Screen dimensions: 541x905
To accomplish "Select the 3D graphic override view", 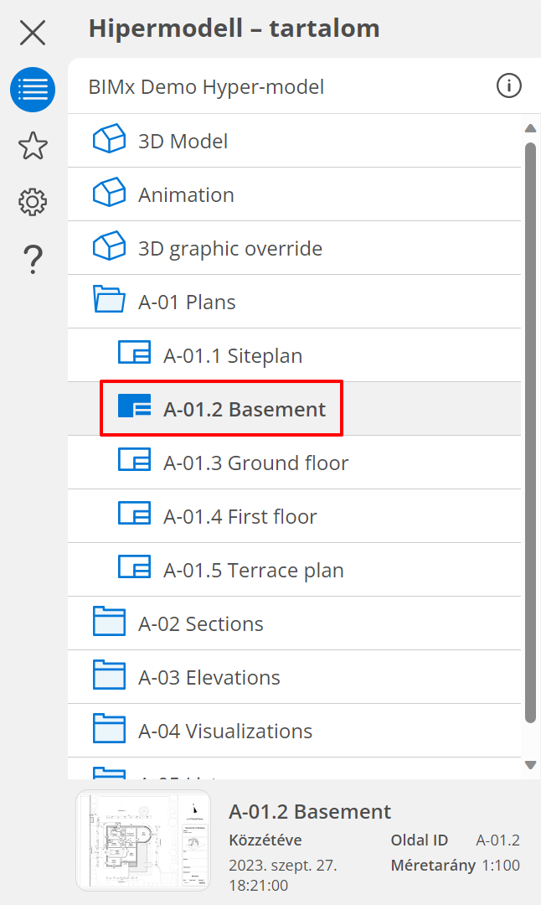I will 229,248.
